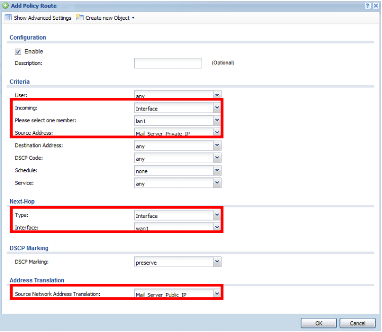Open the User dropdown
Screen dimensions: 382x332
coord(217,95)
